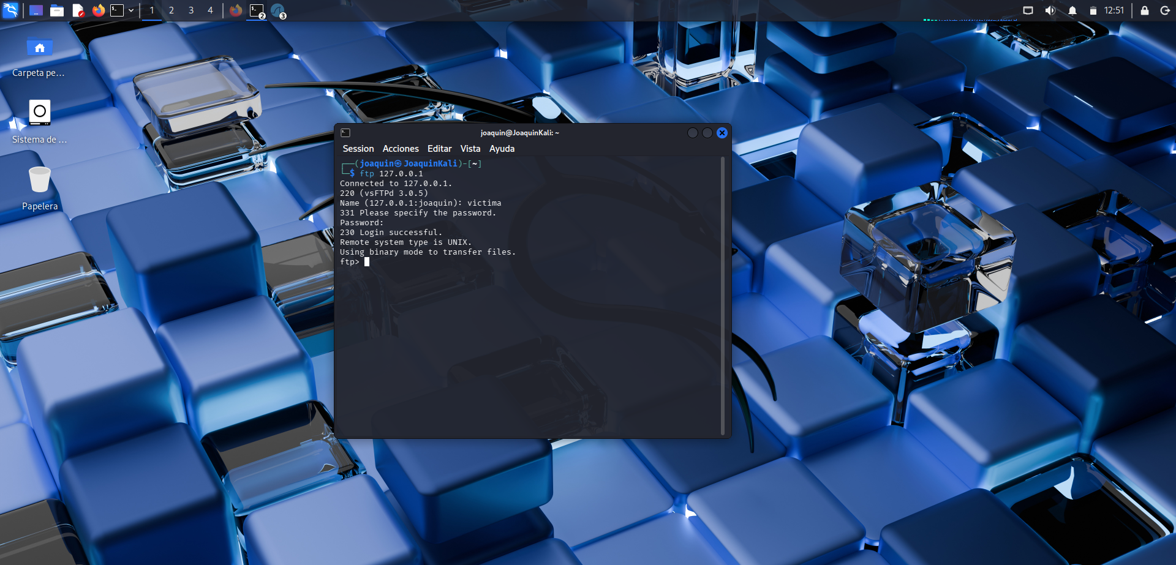Expand the Vista menu
This screenshot has height=565, width=1176.
pyautogui.click(x=470, y=149)
